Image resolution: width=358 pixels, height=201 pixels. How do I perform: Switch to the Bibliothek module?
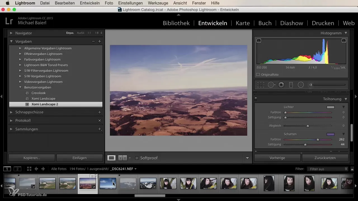176,23
